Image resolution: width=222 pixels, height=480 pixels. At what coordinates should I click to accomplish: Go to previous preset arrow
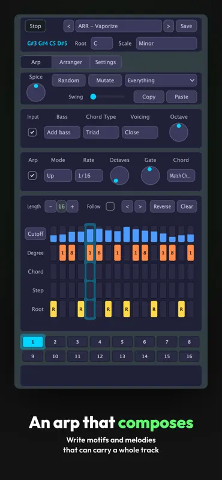[68, 26]
